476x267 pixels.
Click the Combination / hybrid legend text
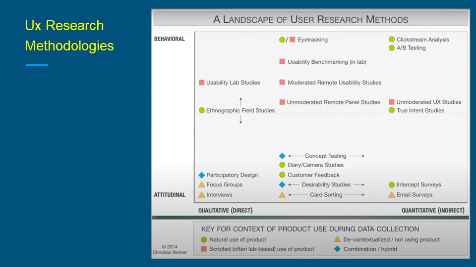point(370,249)
